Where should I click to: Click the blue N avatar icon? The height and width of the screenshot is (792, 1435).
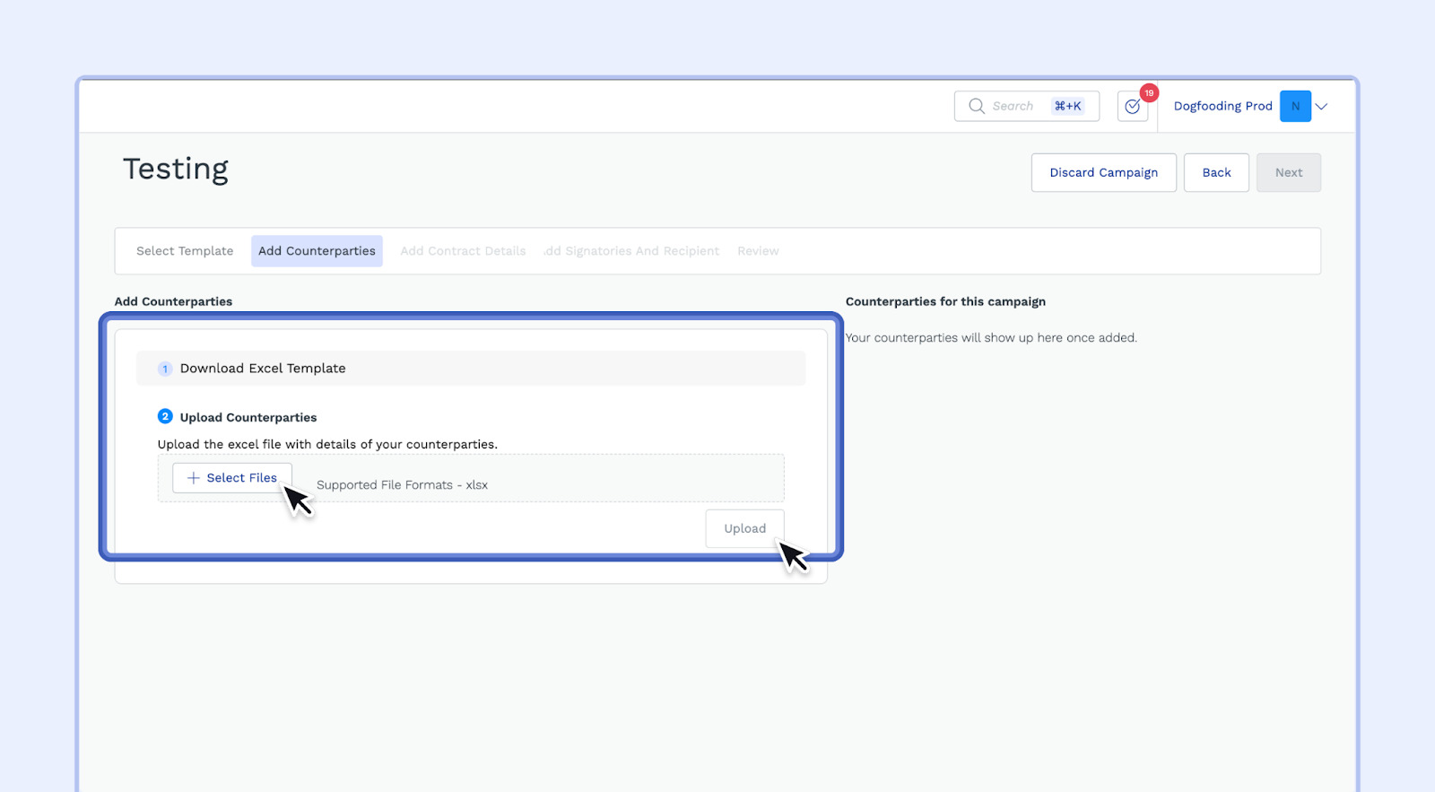1295,106
